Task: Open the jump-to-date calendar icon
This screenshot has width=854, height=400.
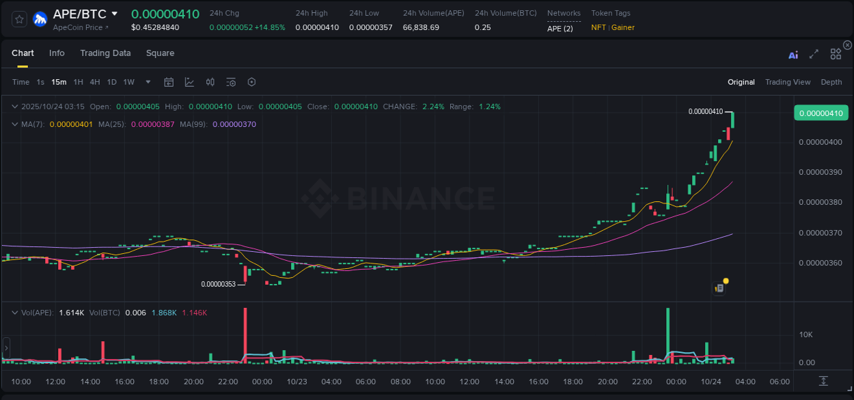Action: [169, 82]
